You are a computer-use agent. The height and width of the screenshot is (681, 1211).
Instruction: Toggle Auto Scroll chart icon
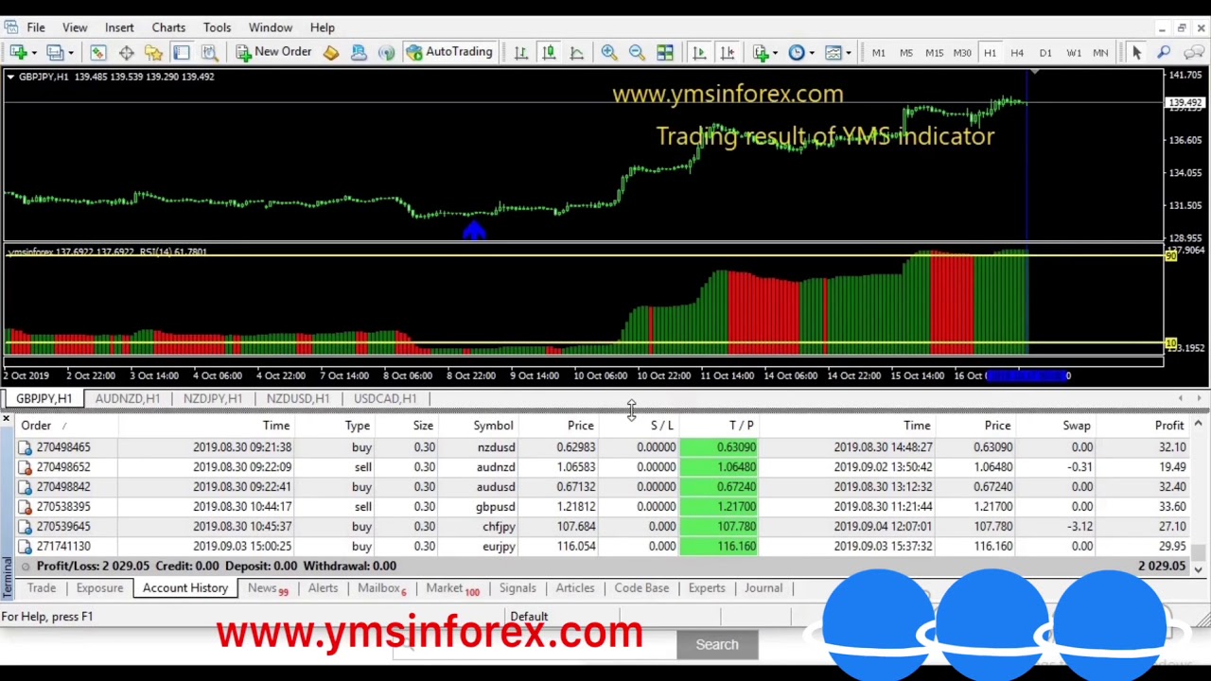click(x=699, y=52)
